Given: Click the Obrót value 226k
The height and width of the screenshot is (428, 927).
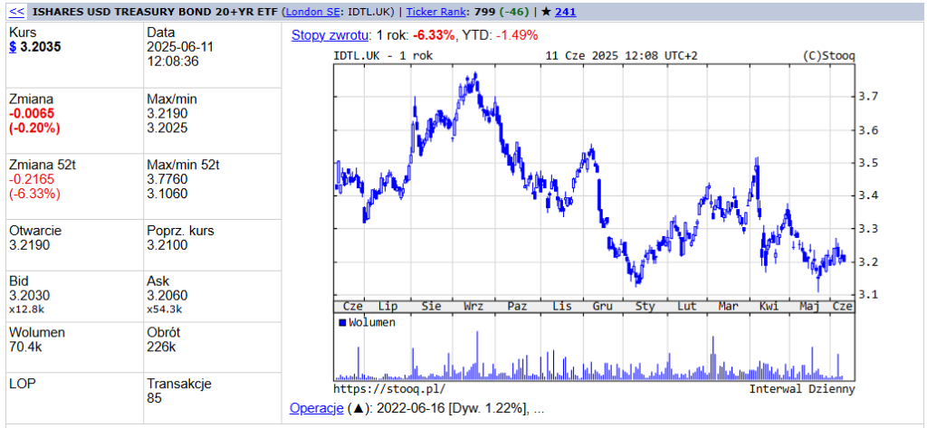Looking at the screenshot, I should (161, 347).
